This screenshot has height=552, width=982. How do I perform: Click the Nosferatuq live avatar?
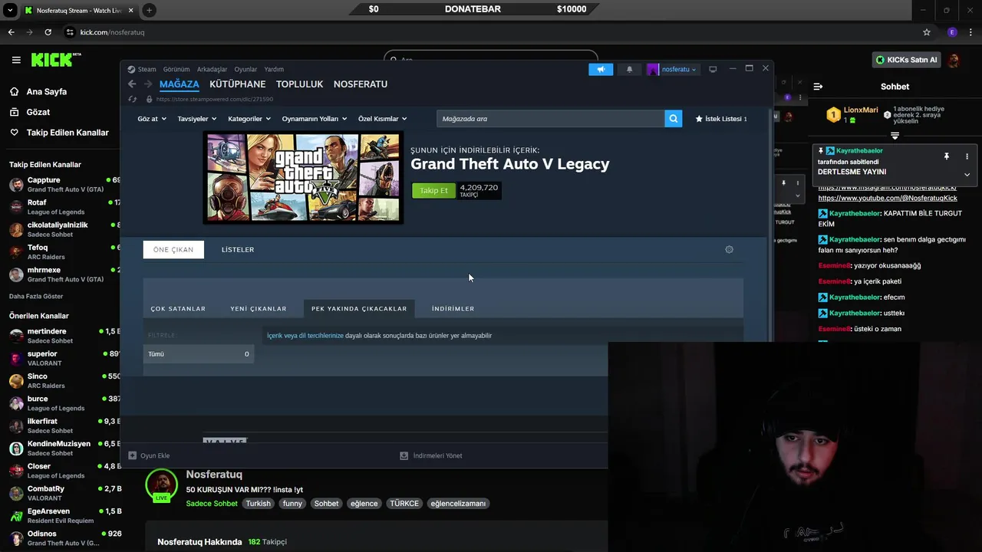tap(162, 485)
